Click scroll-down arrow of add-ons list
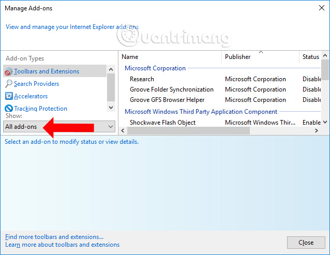Viewport: 330px width, 255px height. [x=325, y=122]
